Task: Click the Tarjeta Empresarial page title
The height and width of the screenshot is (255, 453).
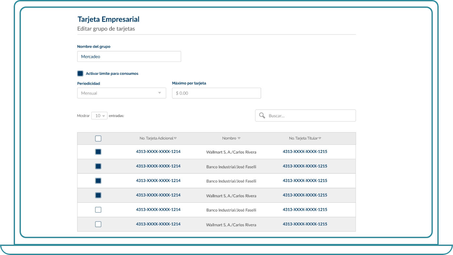Action: [x=109, y=19]
